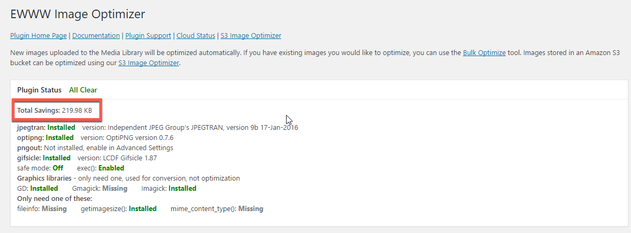The height and width of the screenshot is (233, 631).
Task: Open S3 Image Optimizer in top link row
Action: 251,36
